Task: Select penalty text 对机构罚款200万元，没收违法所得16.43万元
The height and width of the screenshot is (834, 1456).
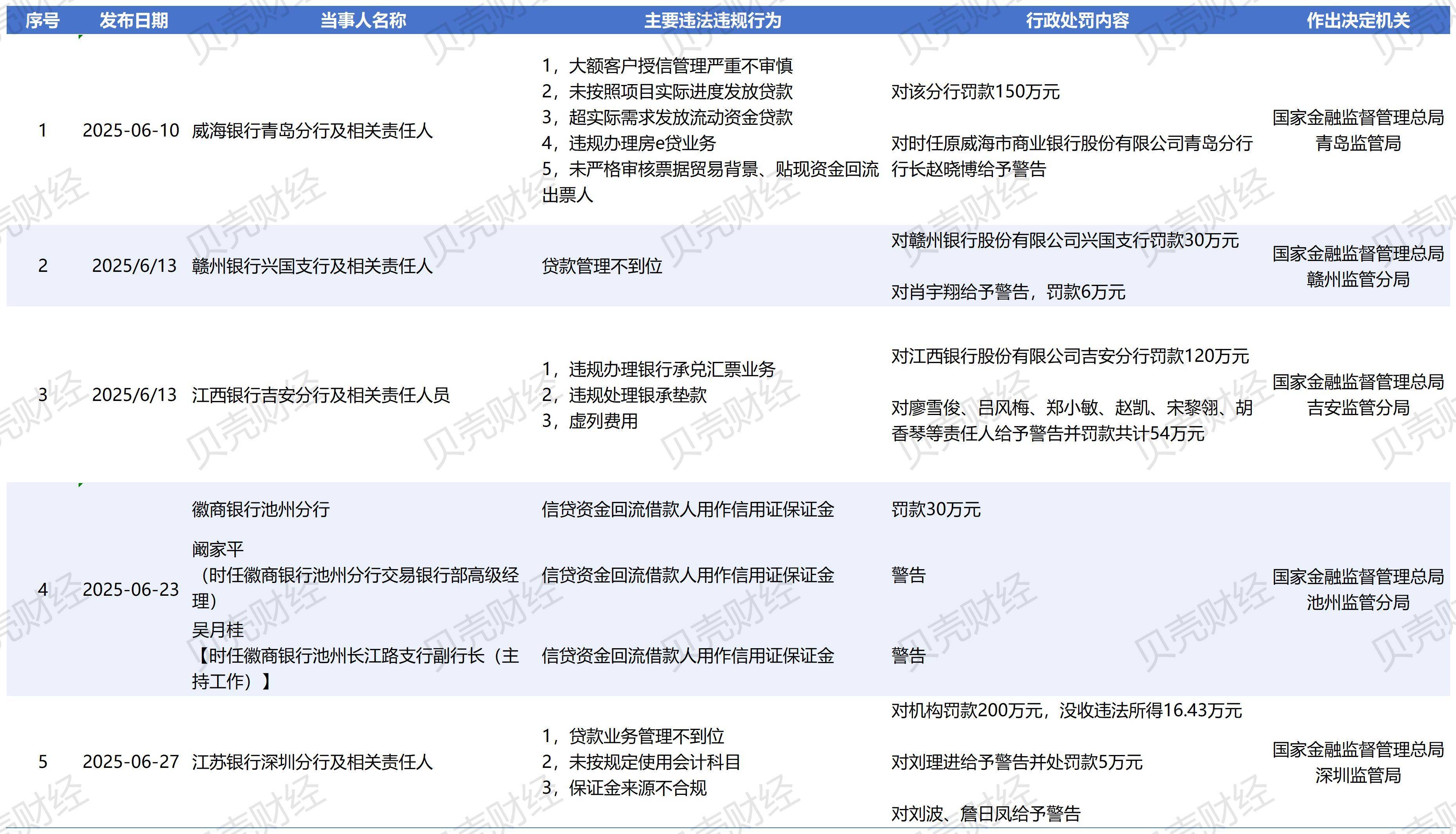Action: pyautogui.click(x=1066, y=711)
